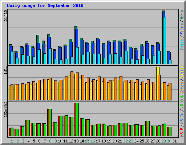The image size is (186, 145).
Task: Click day 10 on the x-axis
Action: 60,141
